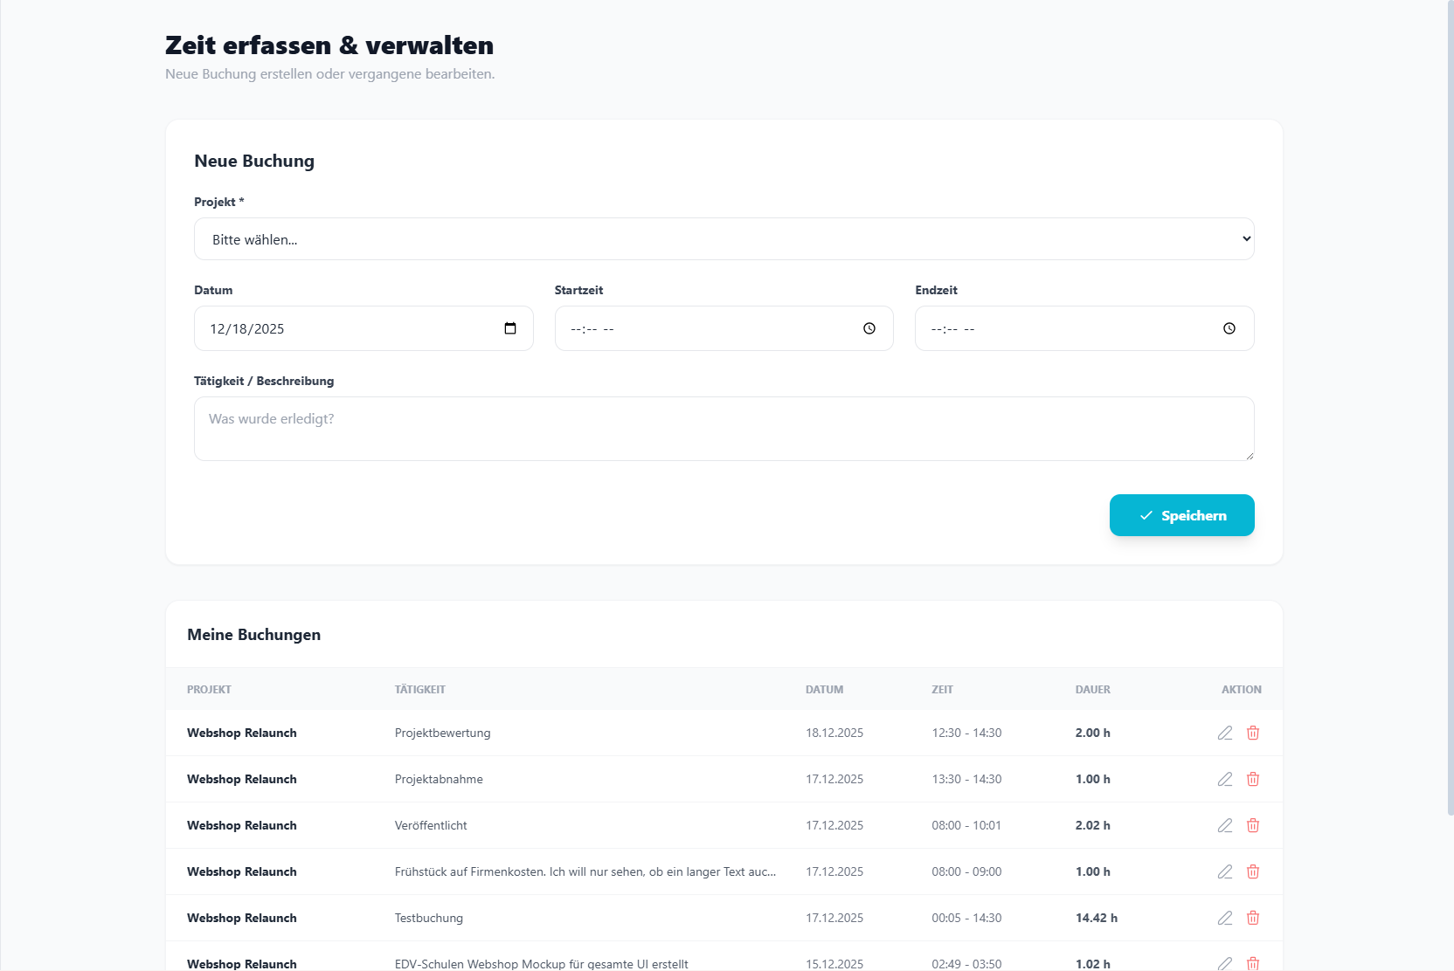The height and width of the screenshot is (971, 1454).
Task: Edit the Projektabnahme booking
Action: pyautogui.click(x=1225, y=779)
